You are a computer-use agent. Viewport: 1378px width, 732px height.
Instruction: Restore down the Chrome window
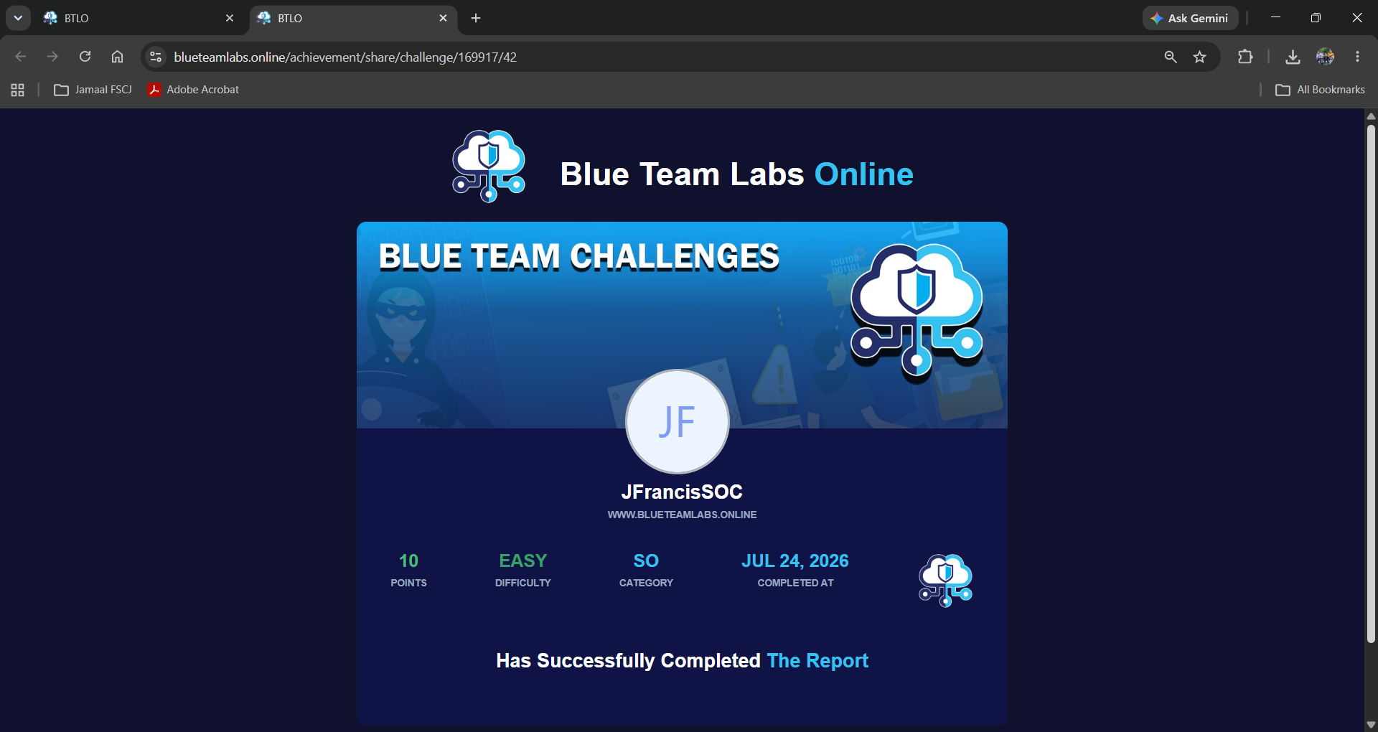click(1316, 18)
